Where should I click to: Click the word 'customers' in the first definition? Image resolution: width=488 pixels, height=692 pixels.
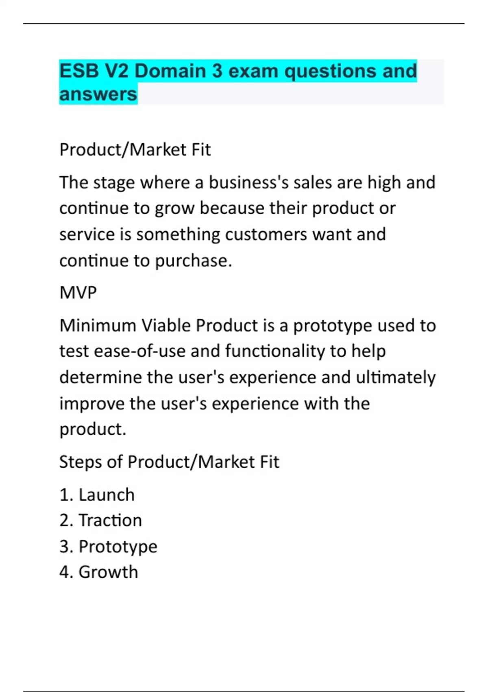pos(266,234)
